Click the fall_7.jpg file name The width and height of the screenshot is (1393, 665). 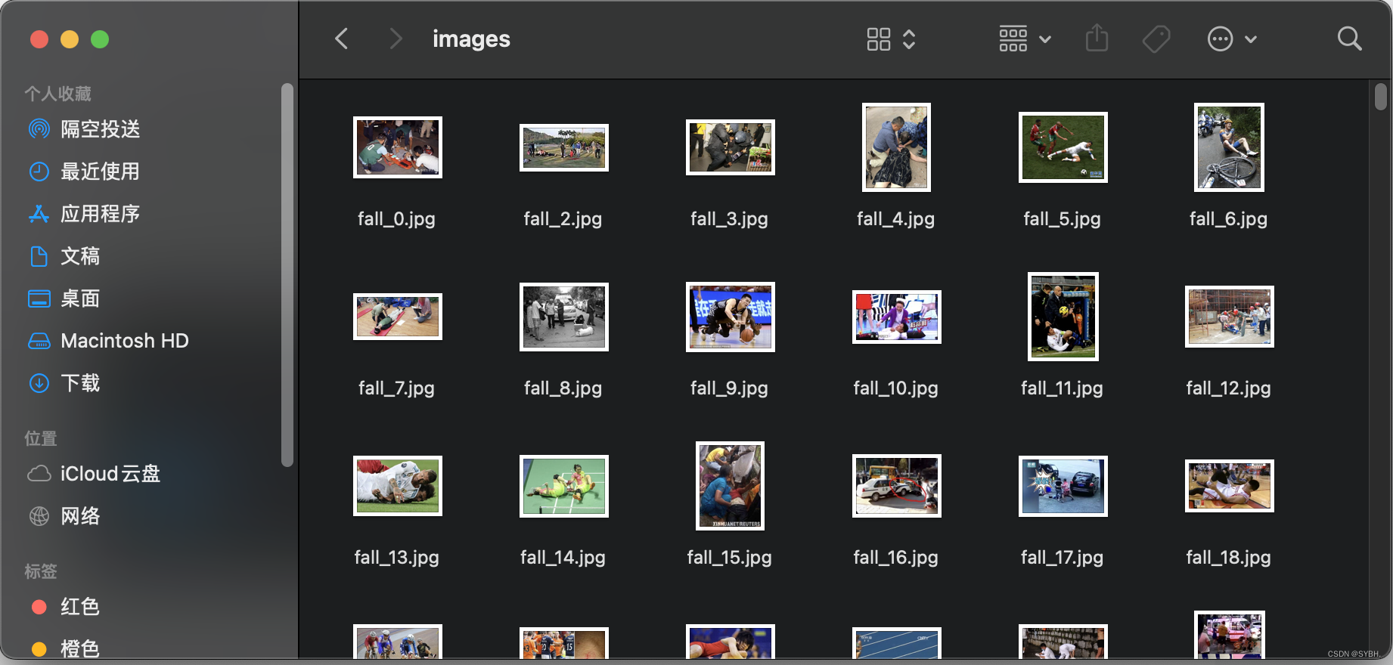coord(397,388)
